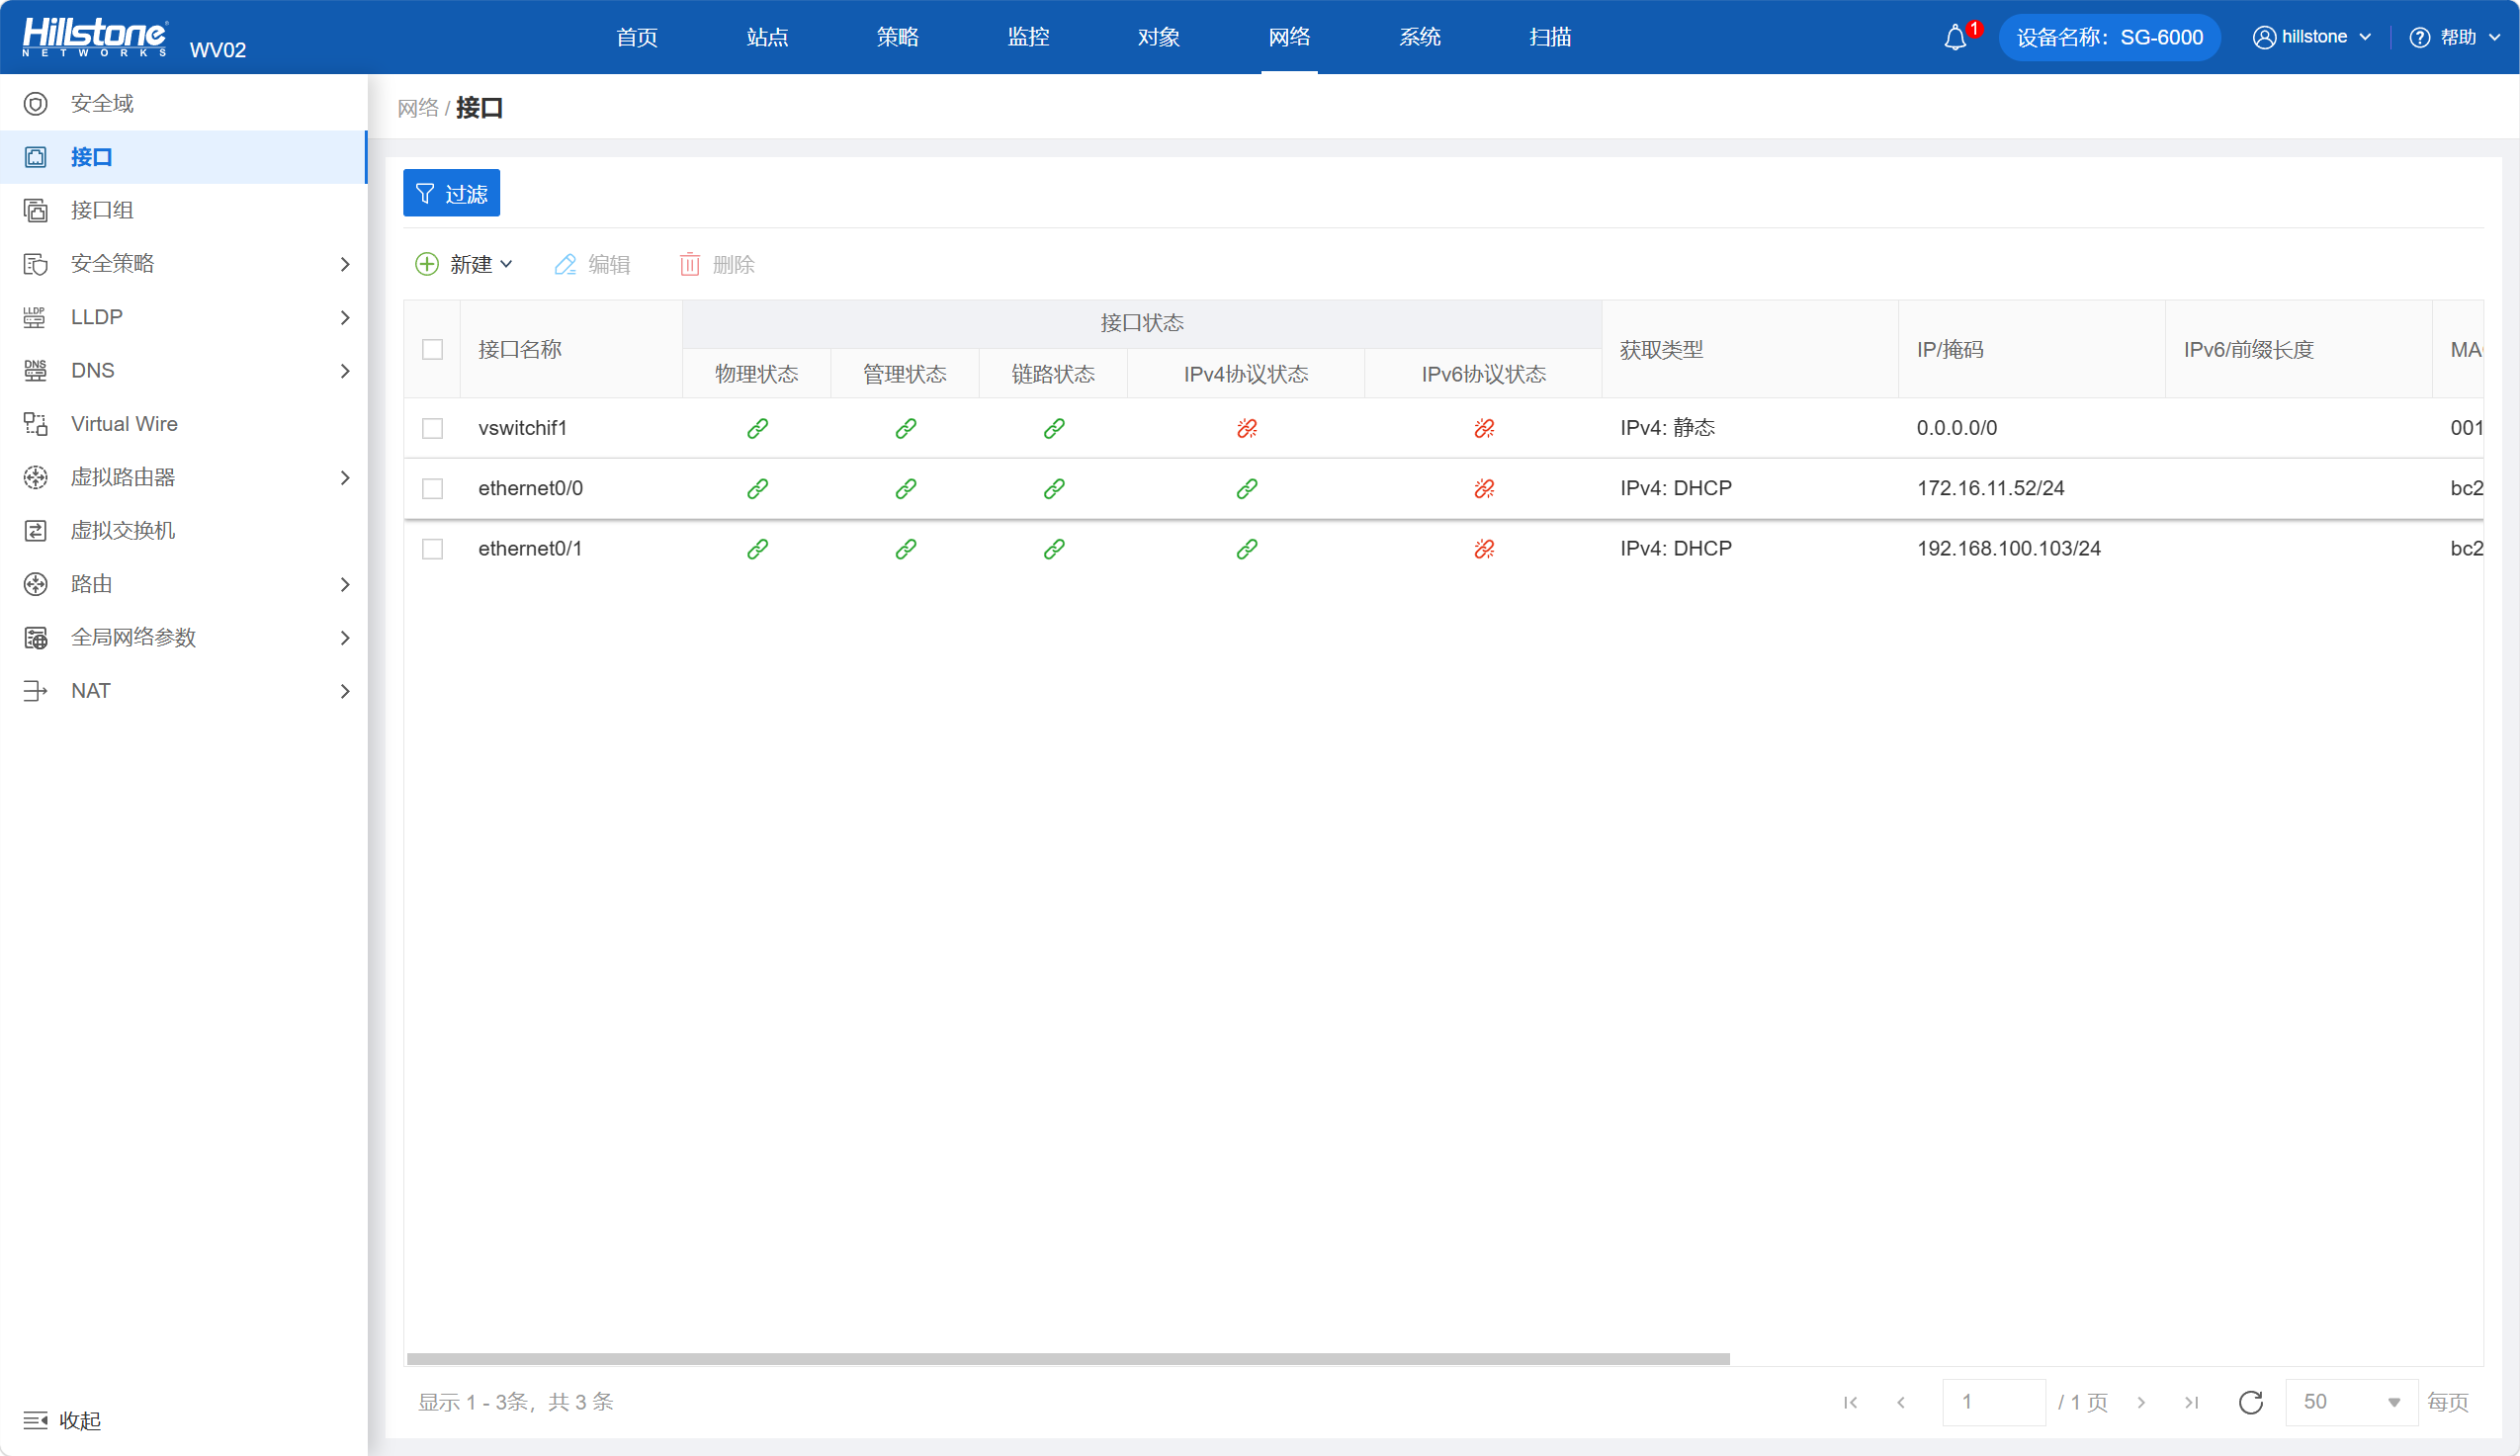Image resolution: width=2520 pixels, height=1456 pixels.
Task: Click the horizontal table scrollbar
Action: [1067, 1358]
